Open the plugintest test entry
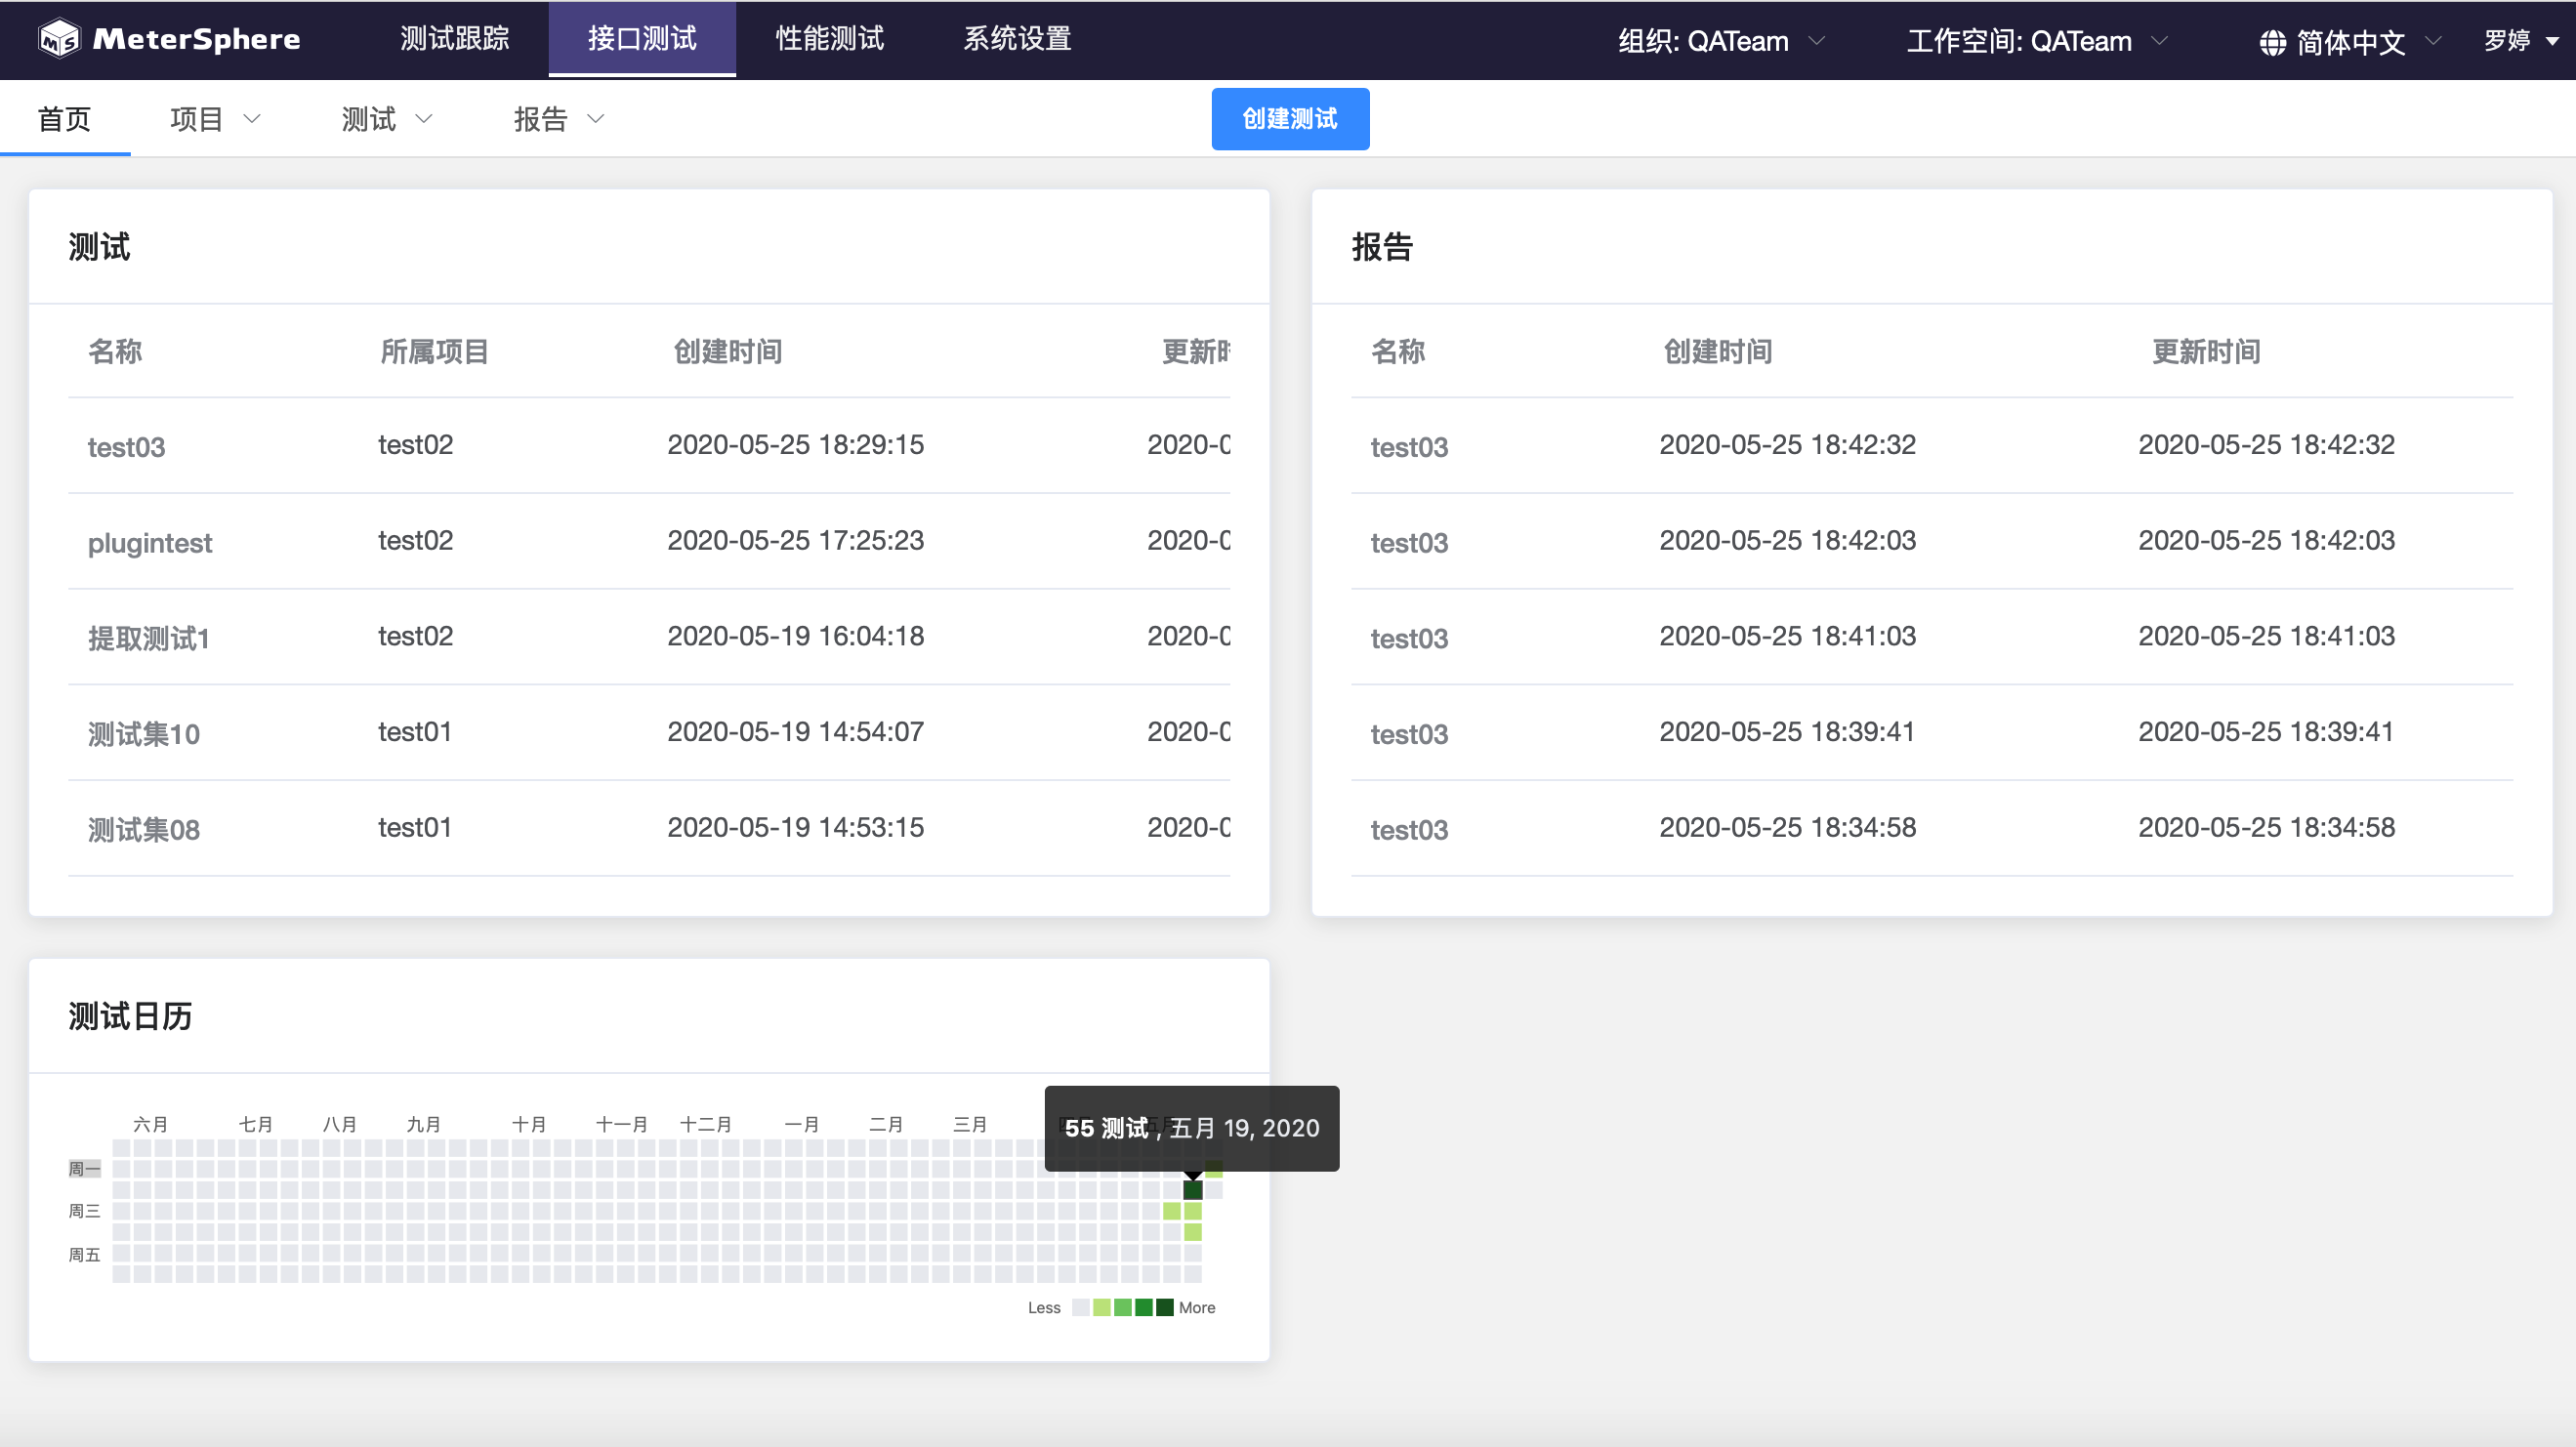Image resolution: width=2576 pixels, height=1447 pixels. (150, 543)
